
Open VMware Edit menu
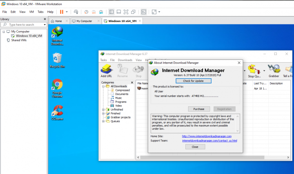pyautogui.click(x=13, y=12)
